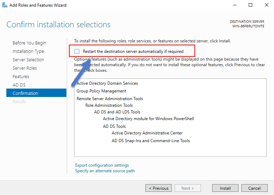This screenshot has height=195, width=274.
Task: Switch to Server Roles step
Action: 25,68
